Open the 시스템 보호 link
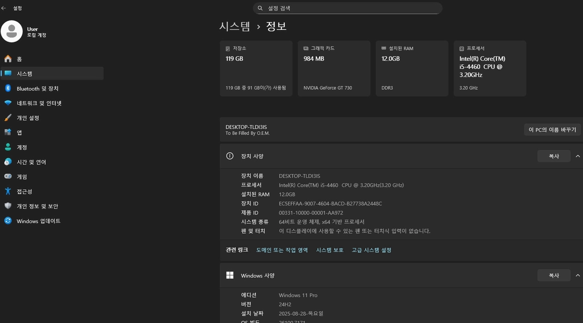Viewport: 583px width, 323px height. pyautogui.click(x=330, y=250)
